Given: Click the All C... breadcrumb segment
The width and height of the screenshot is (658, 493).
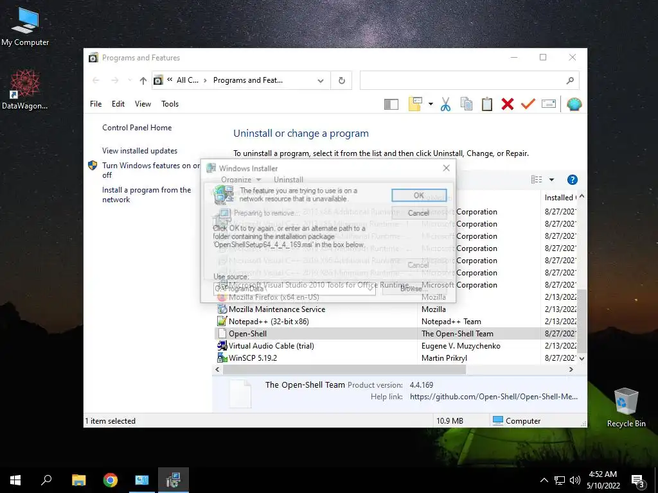Looking at the screenshot, I should (187, 80).
